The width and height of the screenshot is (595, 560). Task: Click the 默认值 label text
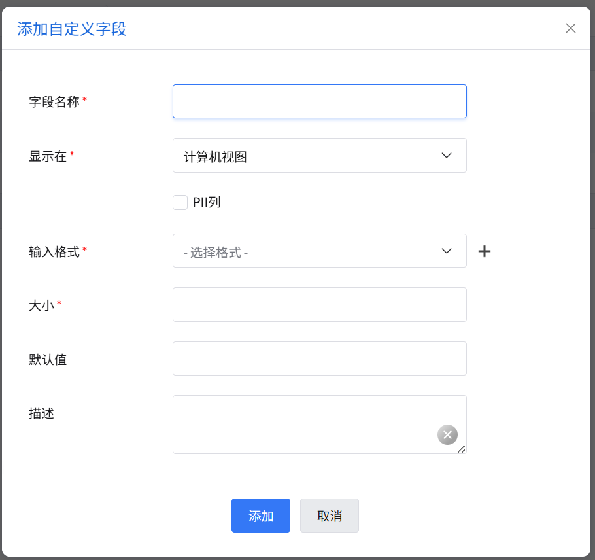(48, 359)
